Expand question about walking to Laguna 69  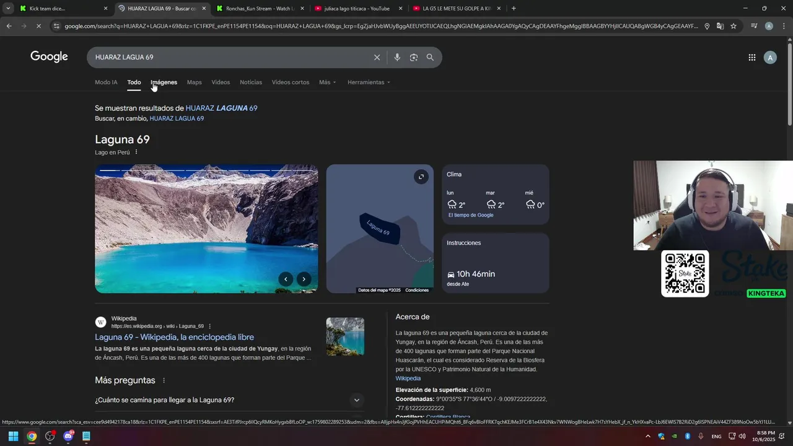click(229, 400)
